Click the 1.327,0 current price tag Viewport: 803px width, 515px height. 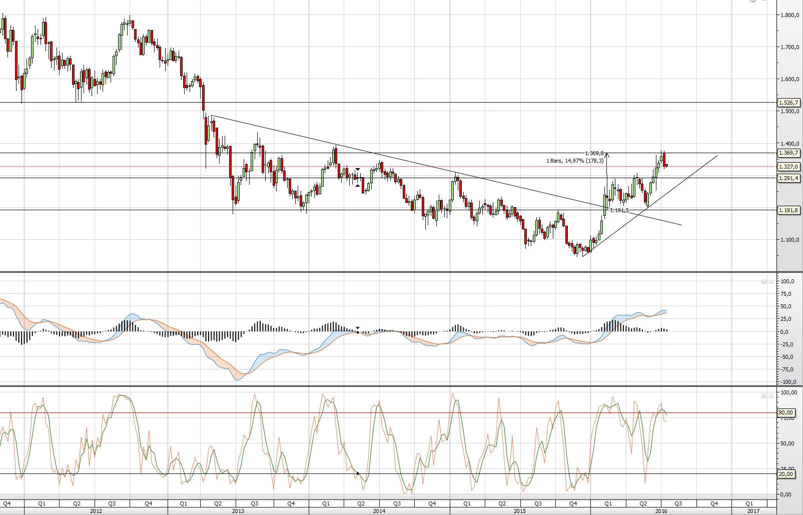pos(789,167)
